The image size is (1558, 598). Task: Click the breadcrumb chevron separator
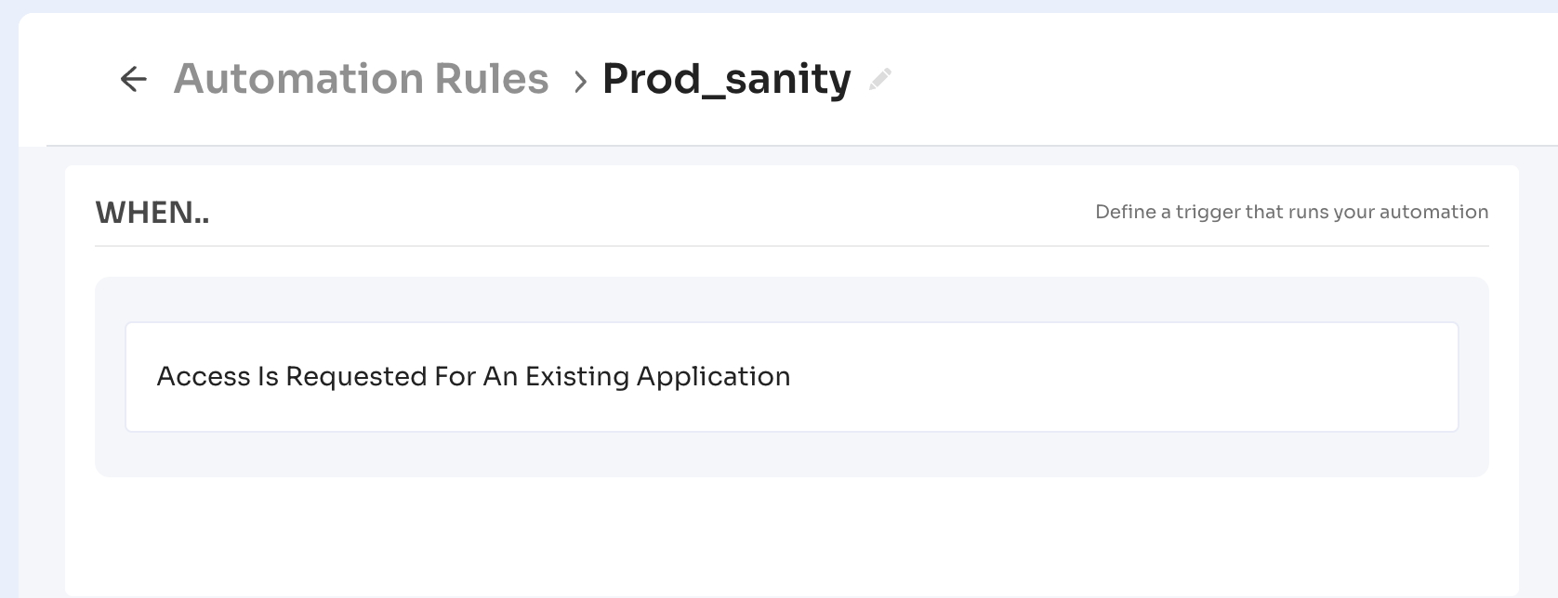tap(580, 82)
